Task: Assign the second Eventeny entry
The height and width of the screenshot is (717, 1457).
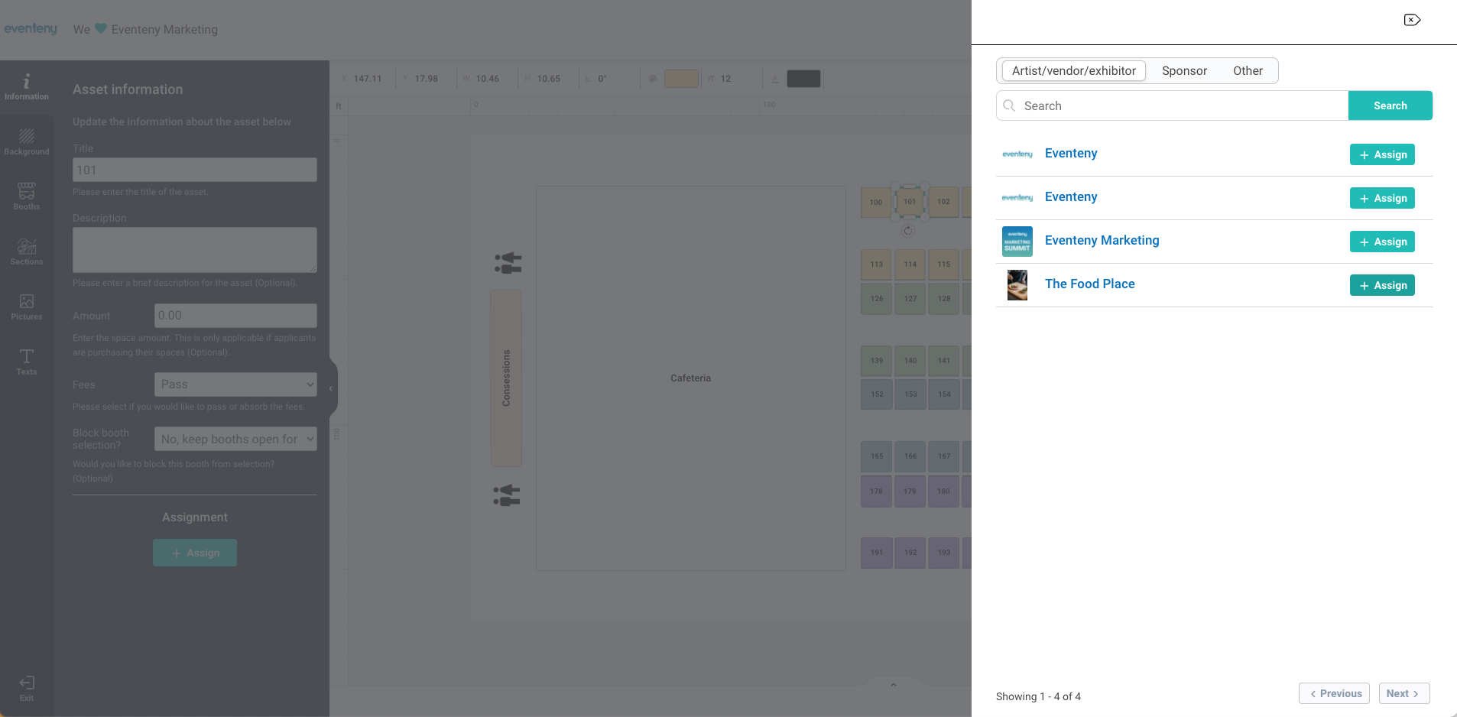Action: coord(1382,198)
